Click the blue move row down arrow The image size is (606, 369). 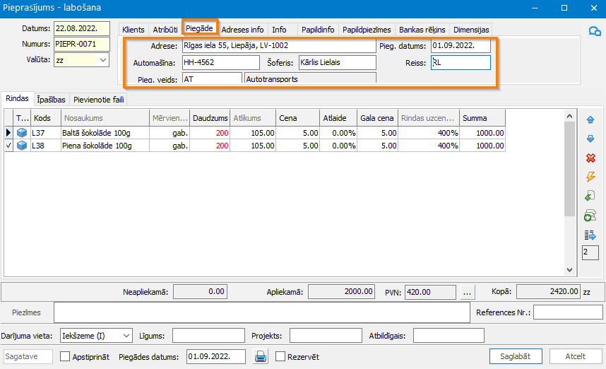[x=590, y=139]
